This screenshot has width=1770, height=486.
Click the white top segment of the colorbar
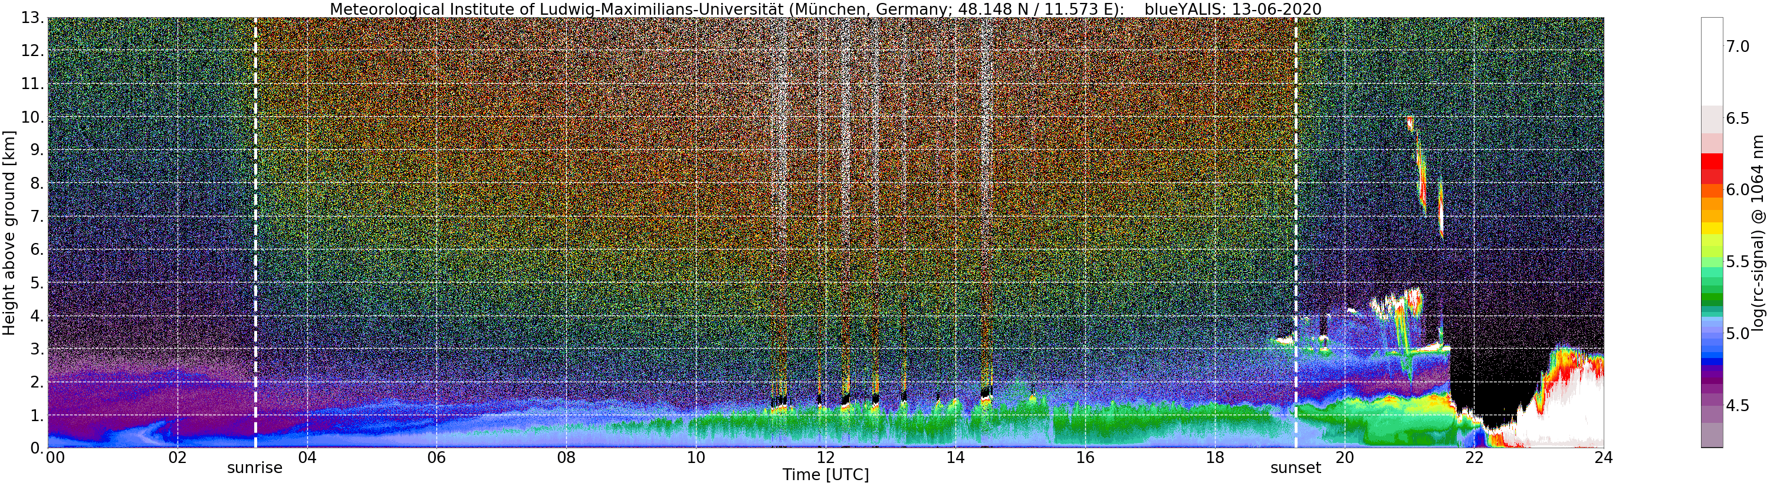[x=1712, y=61]
